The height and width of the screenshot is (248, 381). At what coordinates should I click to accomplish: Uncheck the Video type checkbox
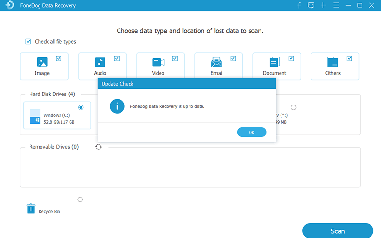(x=175, y=58)
